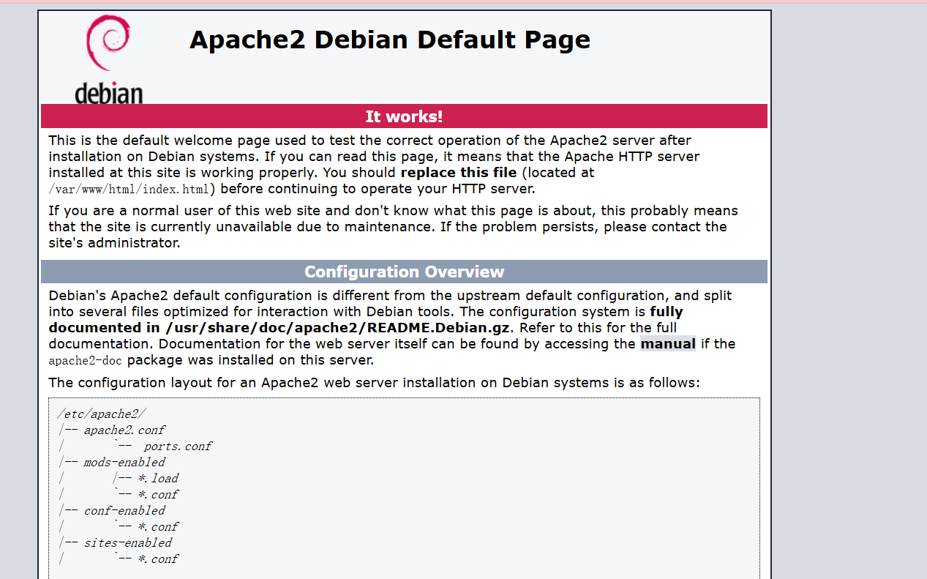Select apache2.conf in the config tree
The width and height of the screenshot is (927, 579).
coord(124,430)
